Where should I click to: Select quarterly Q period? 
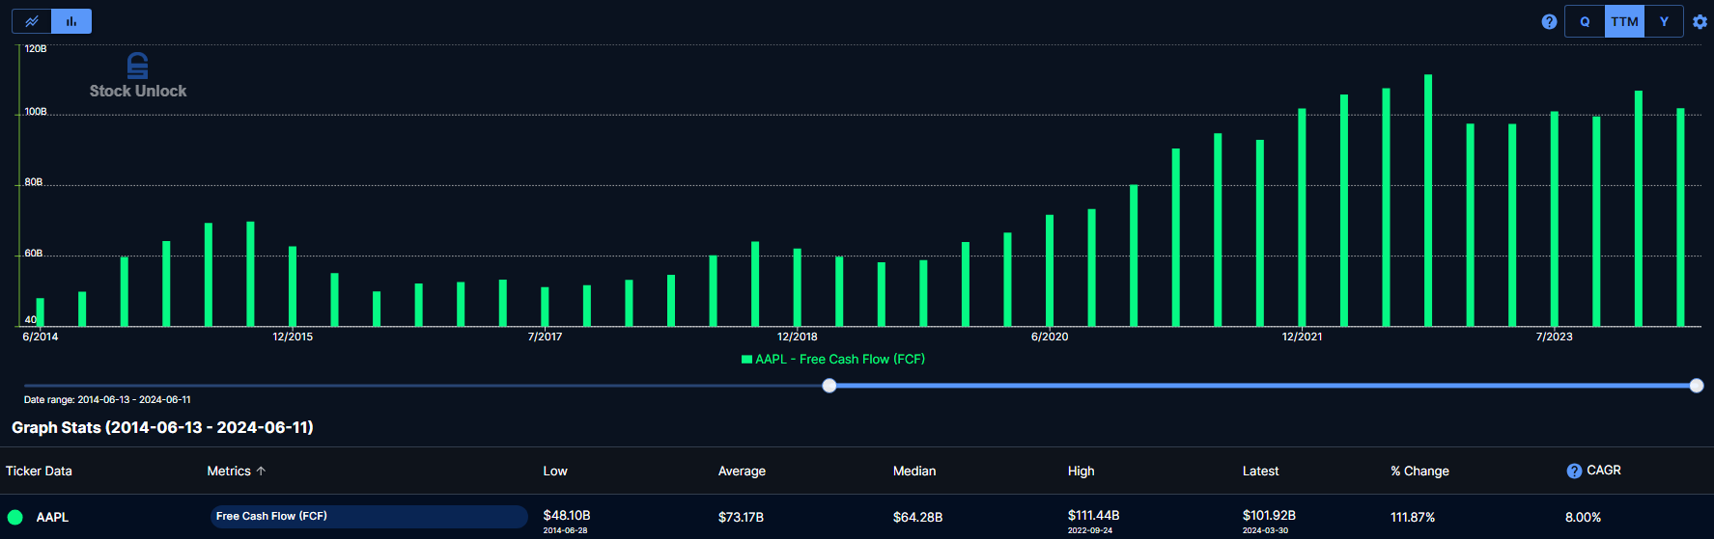tap(1585, 21)
